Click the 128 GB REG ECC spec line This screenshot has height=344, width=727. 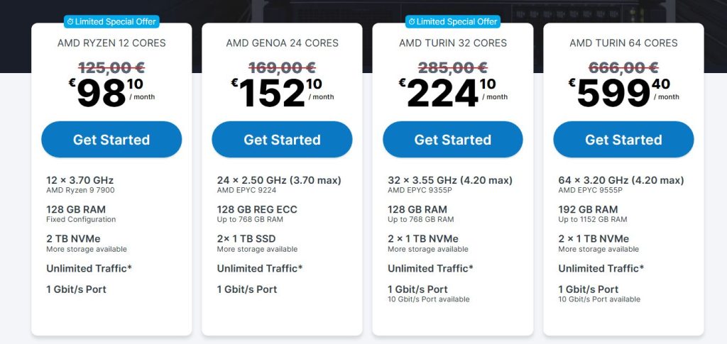tap(257, 209)
